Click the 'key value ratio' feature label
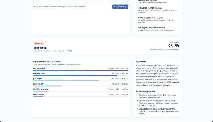This screenshot has width=213, height=122. (39, 94)
